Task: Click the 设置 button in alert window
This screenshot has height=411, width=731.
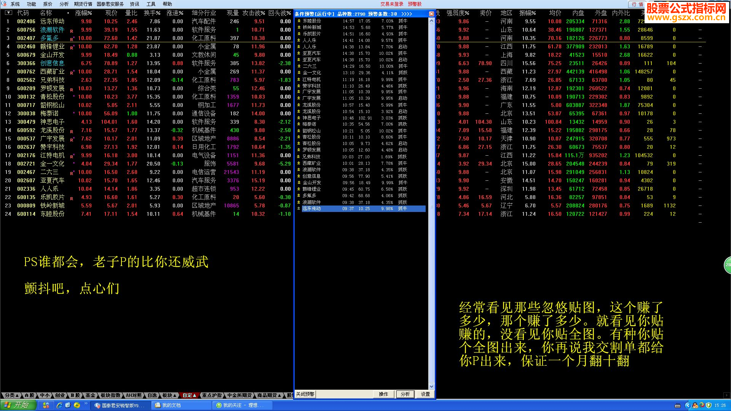Action: (x=425, y=394)
